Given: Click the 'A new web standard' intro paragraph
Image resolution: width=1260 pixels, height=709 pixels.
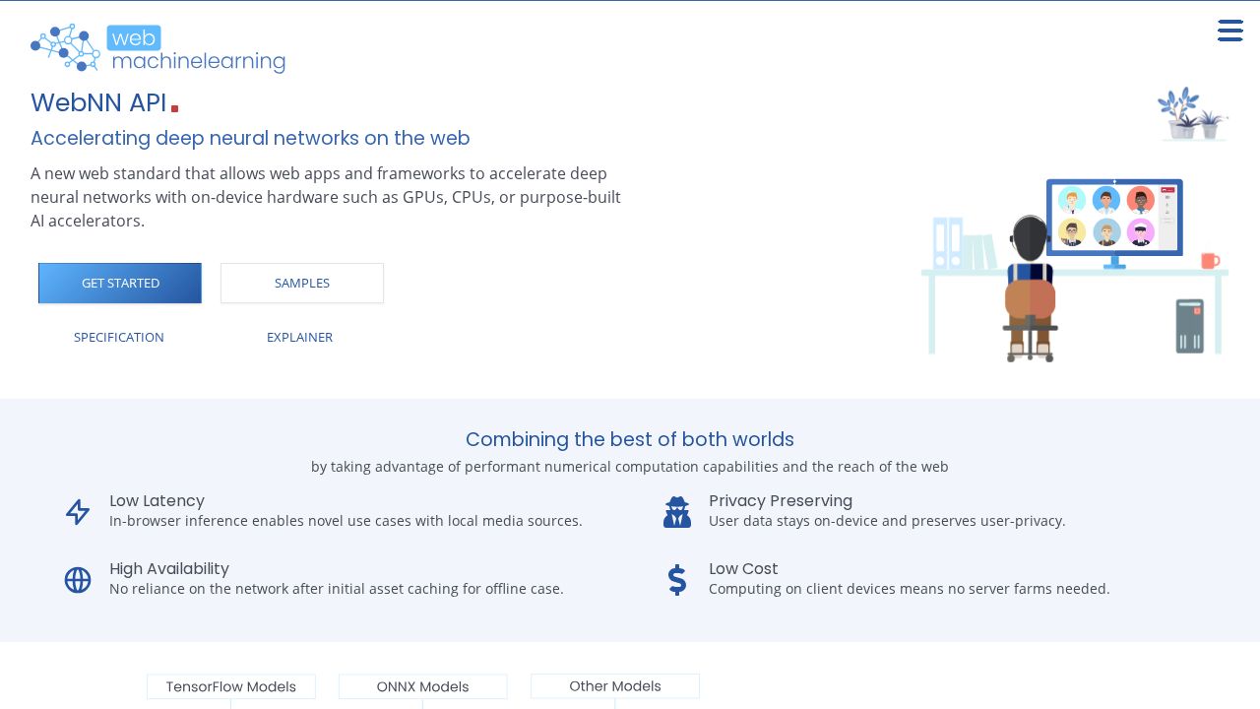Looking at the screenshot, I should click(x=326, y=197).
